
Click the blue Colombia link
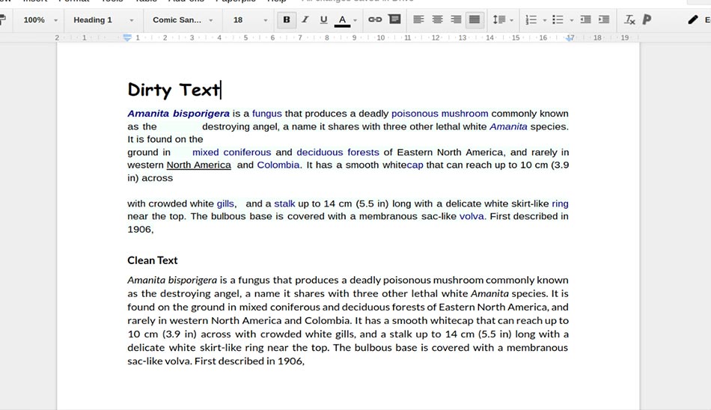(x=278, y=165)
